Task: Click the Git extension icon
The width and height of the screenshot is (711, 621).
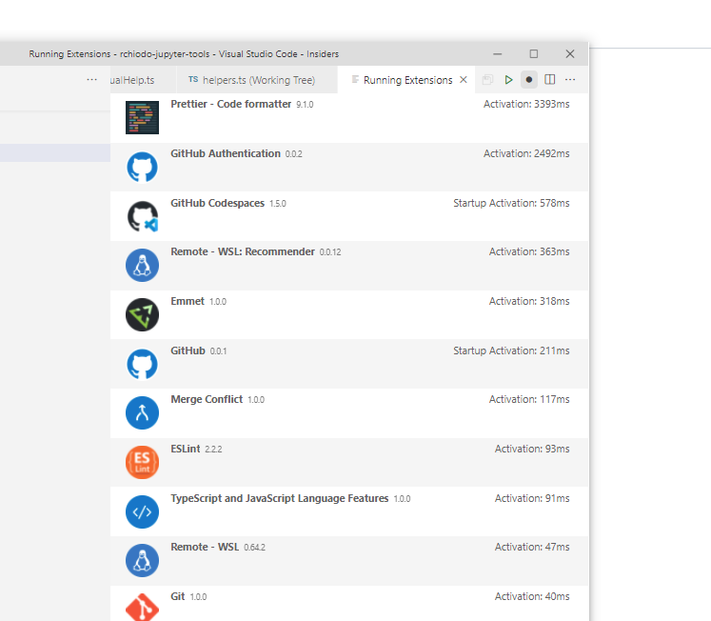Action: coord(142,607)
